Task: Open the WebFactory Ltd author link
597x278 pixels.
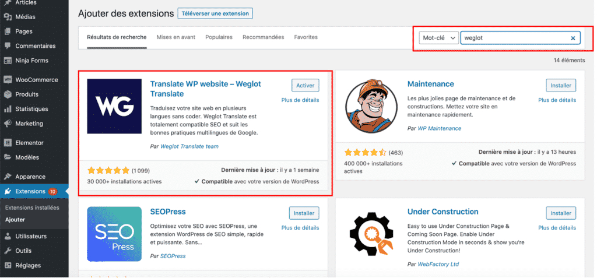Action: [x=438, y=264]
